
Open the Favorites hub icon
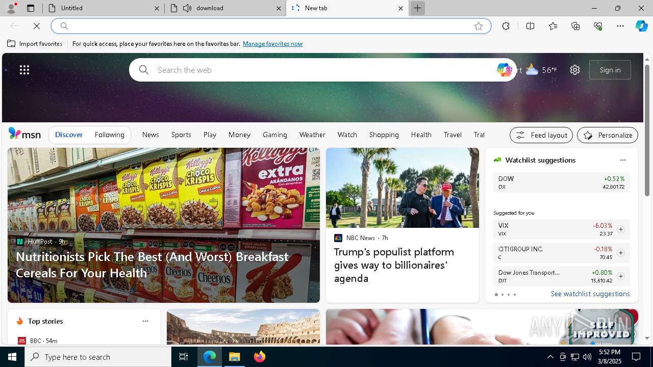tap(553, 26)
